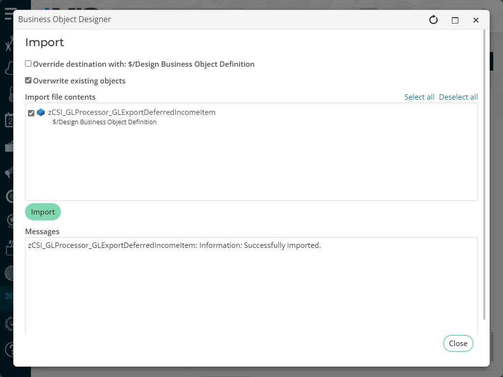Select the megaphone icon in the left sidebar
This screenshot has width=503, height=377.
[9, 172]
